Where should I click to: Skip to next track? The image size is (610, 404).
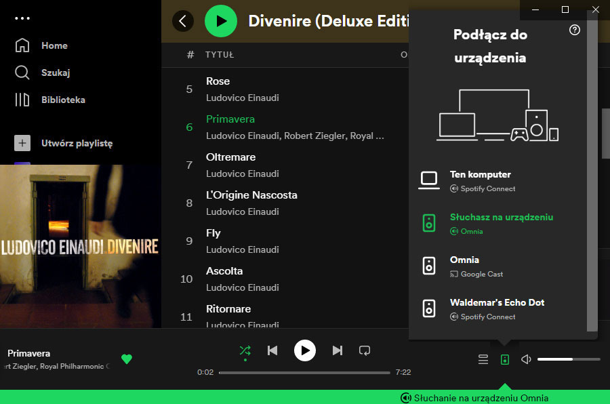coord(338,350)
